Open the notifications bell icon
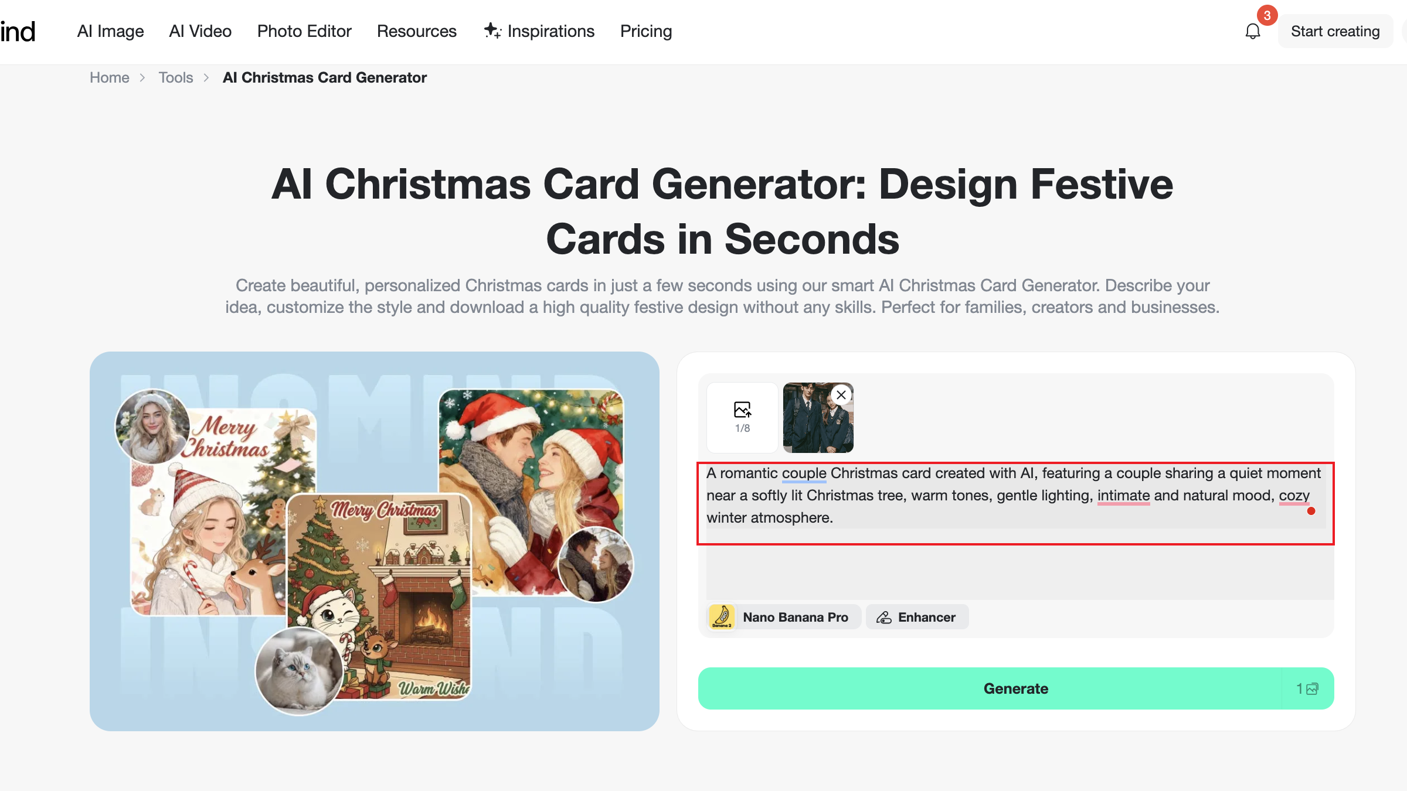The width and height of the screenshot is (1407, 791). click(1252, 31)
